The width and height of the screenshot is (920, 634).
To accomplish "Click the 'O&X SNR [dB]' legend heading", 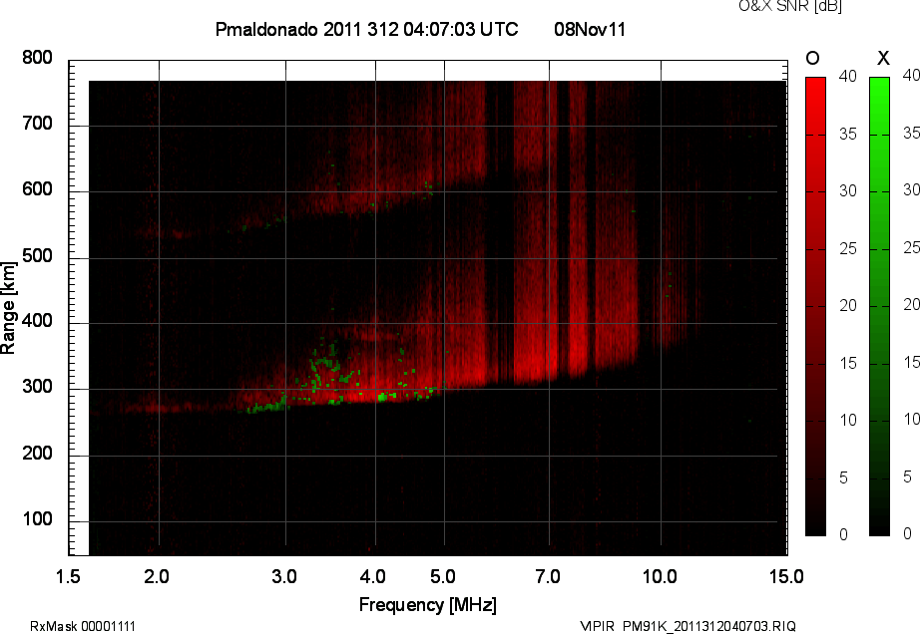I will pyautogui.click(x=789, y=6).
